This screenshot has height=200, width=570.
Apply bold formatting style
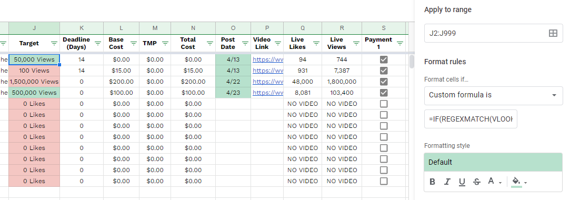432,182
